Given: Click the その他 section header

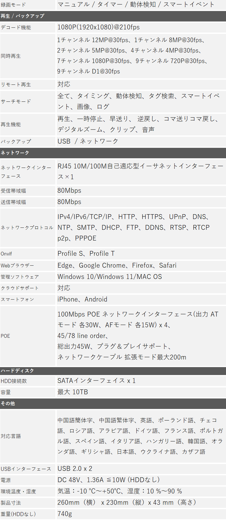Looking at the screenshot, I should click(8, 404).
